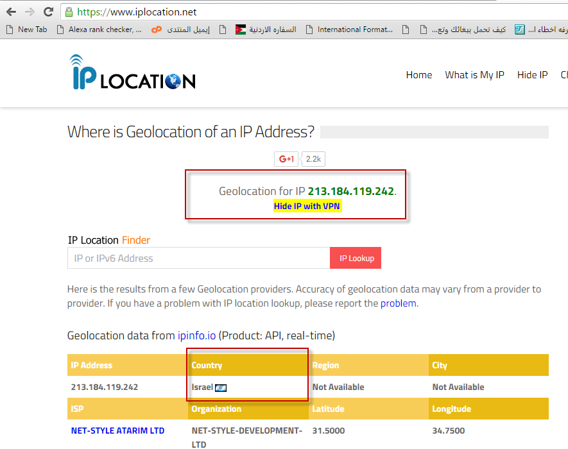Click the IP Address column header

[x=128, y=365]
